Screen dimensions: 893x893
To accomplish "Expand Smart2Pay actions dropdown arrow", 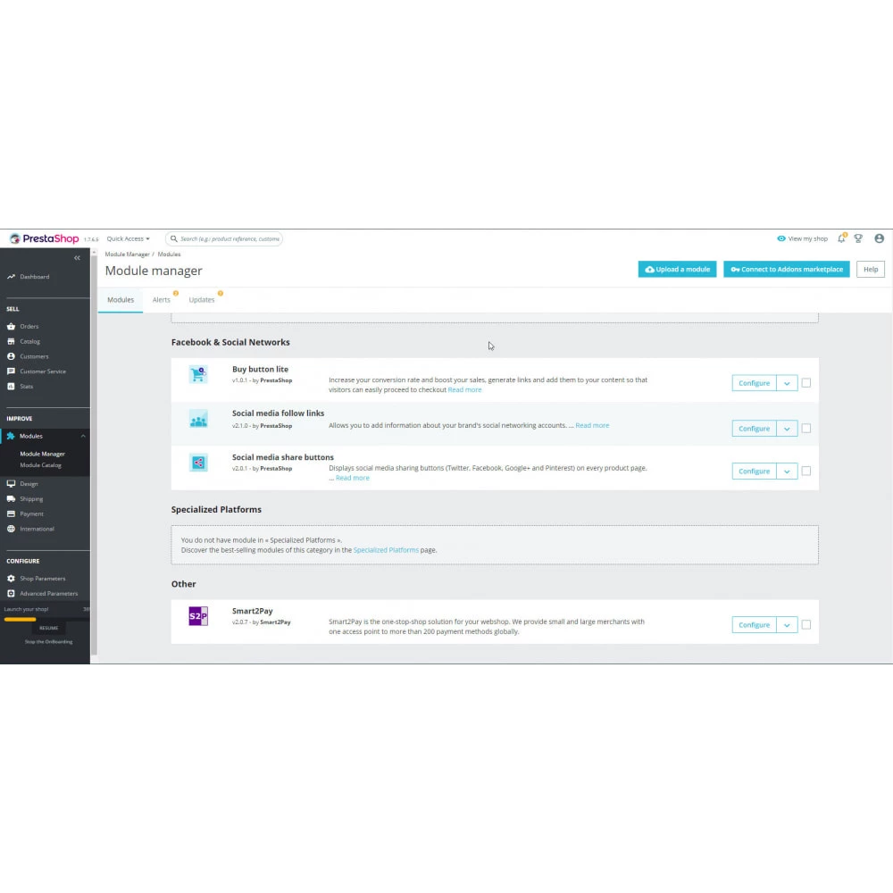I will point(787,625).
